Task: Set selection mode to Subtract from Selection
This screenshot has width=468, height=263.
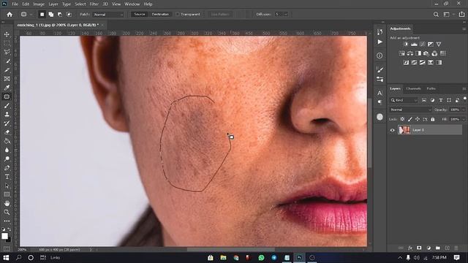Action: click(60, 15)
